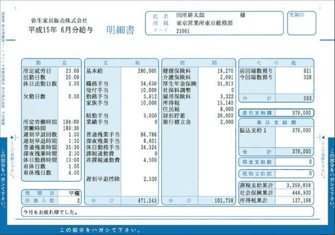The height and width of the screenshot is (235, 335).
Task: Click 精勤手当 amount 3,000
Action: pyautogui.click(x=150, y=116)
